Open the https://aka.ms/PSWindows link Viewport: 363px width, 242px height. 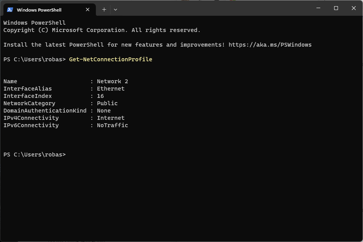tap(270, 45)
